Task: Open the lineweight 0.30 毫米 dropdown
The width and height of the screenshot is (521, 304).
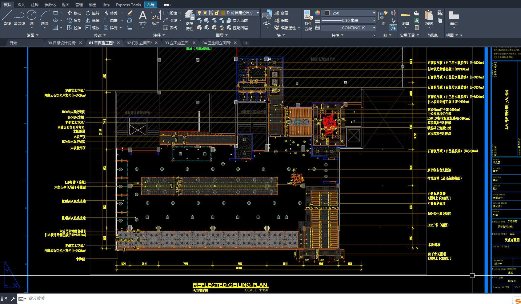Action: point(374,20)
